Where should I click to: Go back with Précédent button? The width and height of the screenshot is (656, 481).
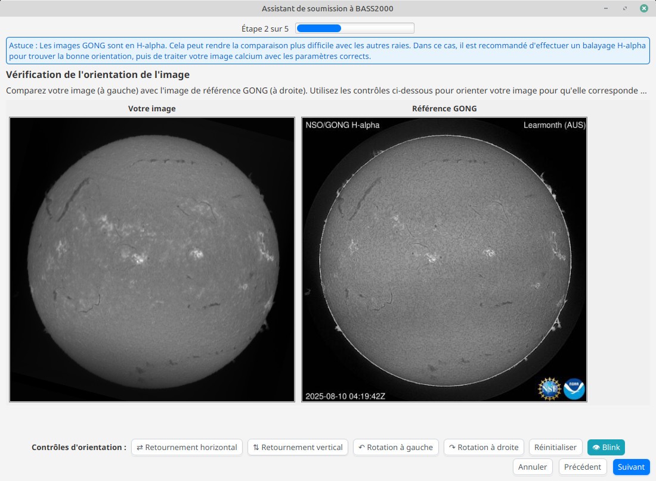click(x=583, y=467)
